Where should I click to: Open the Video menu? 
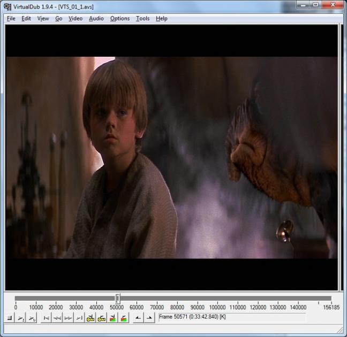coord(76,19)
